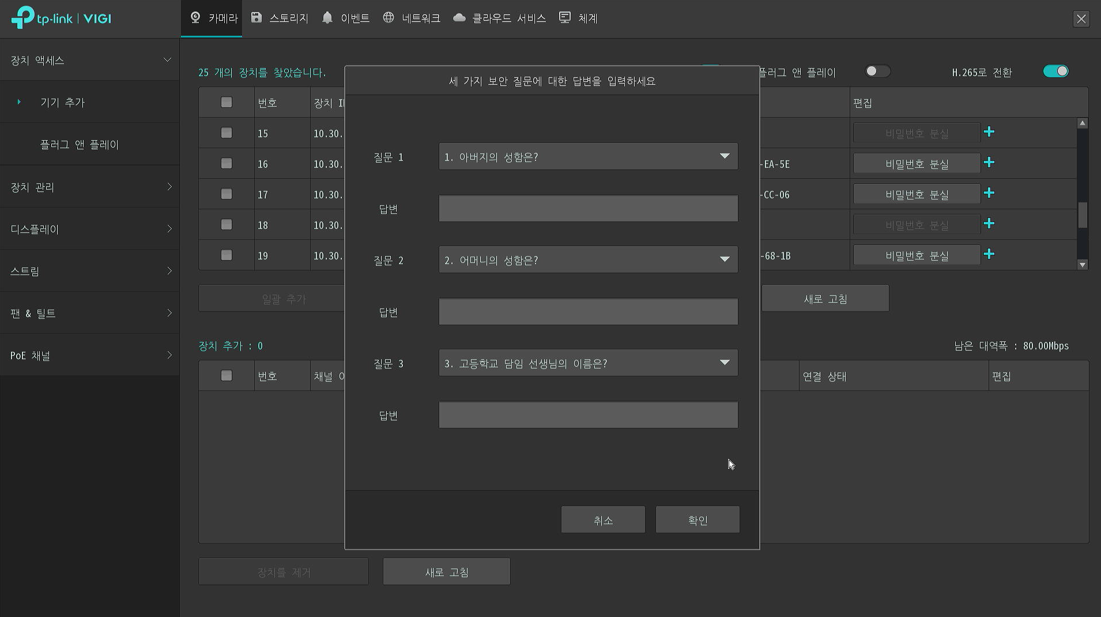Click the device list scrollbar thumb
Screen dimensions: 1101x617
coord(1083,215)
